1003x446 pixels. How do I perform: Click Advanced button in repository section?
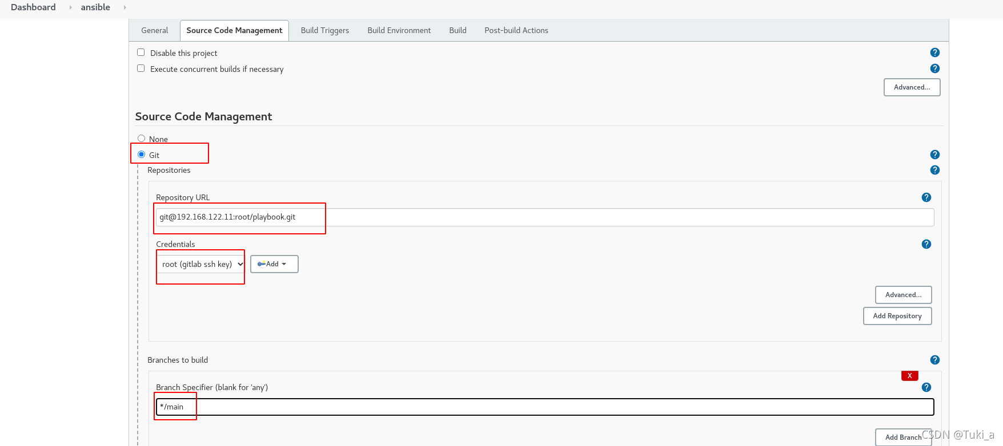903,295
